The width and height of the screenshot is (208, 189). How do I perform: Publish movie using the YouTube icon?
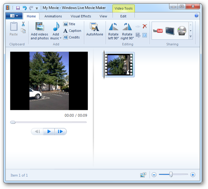158,31
